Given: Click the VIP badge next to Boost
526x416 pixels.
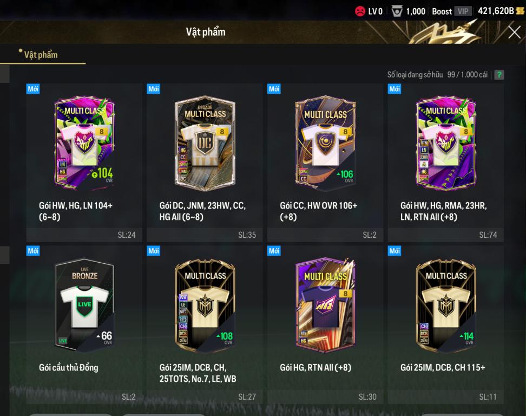Looking at the screenshot, I should pyautogui.click(x=463, y=11).
